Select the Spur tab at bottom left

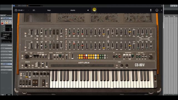click(3, 95)
